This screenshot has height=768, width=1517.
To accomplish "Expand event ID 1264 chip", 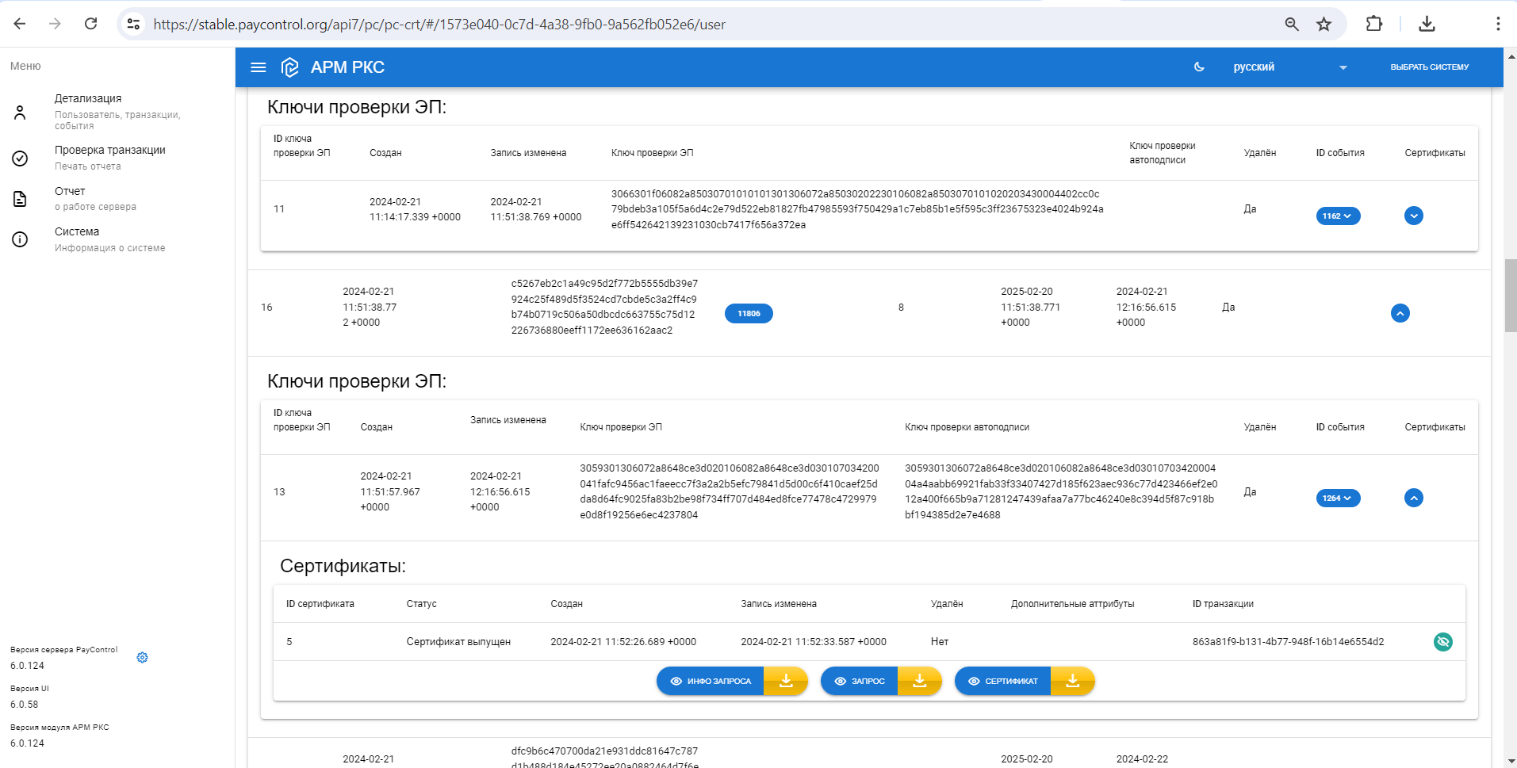I will tap(1338, 498).
